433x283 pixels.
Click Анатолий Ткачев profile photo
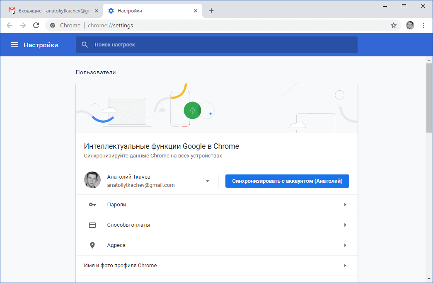(92, 180)
